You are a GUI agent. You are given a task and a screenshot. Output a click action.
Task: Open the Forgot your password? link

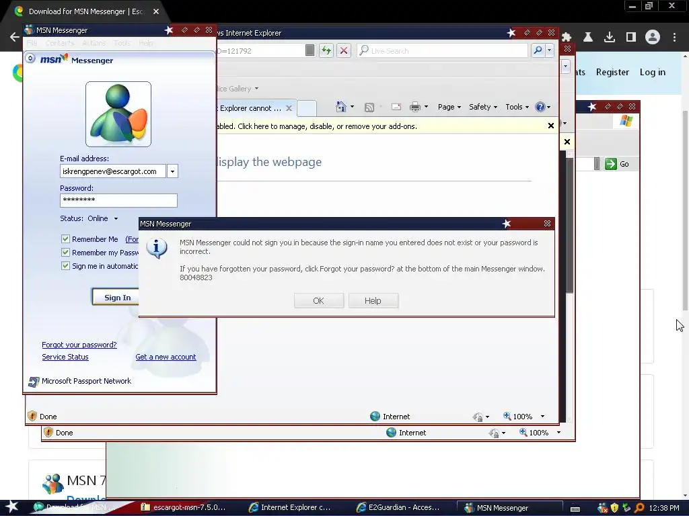click(x=79, y=345)
